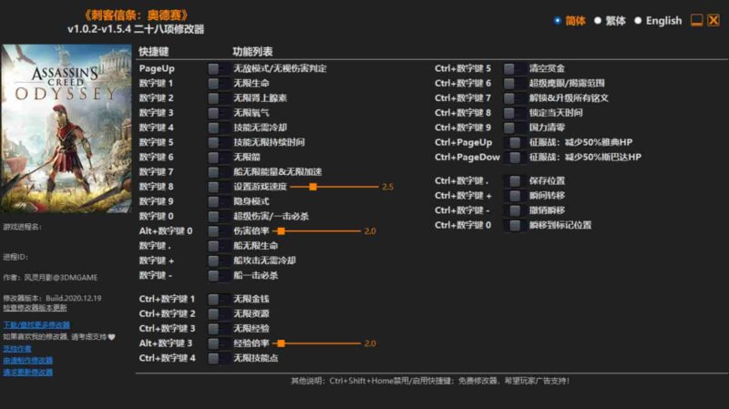The image size is (729, 409).
Task: Open the 申请制作修改器 link
Action: [x=28, y=360]
